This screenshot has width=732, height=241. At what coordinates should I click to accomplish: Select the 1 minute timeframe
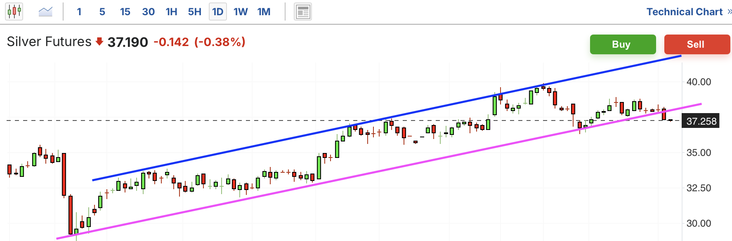[x=79, y=12]
